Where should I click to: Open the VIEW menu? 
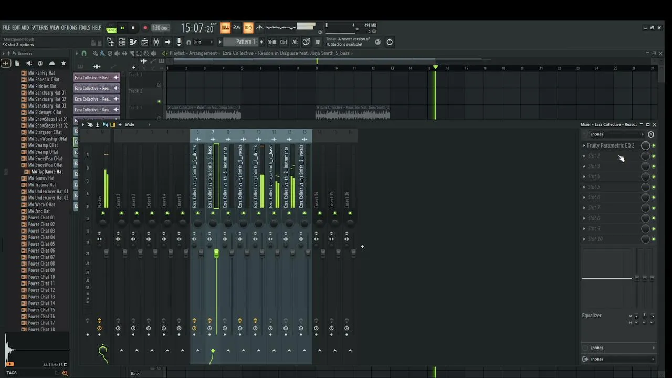[55, 28]
